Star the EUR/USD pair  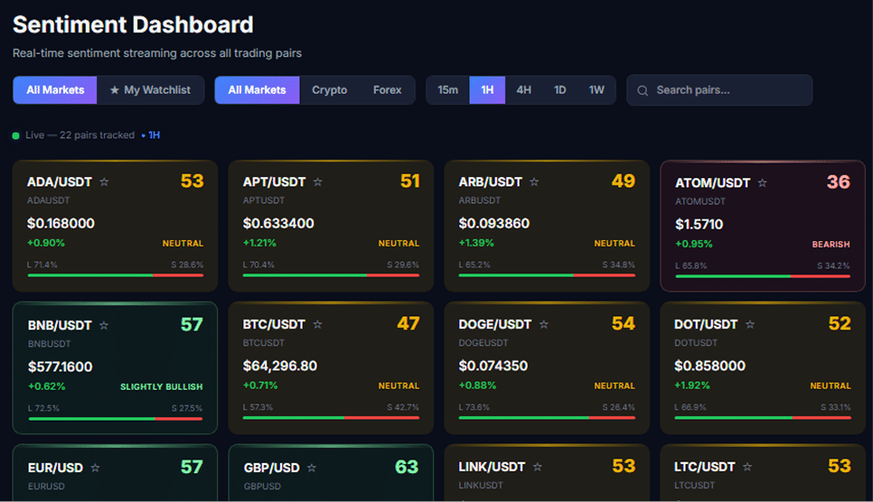tap(95, 468)
